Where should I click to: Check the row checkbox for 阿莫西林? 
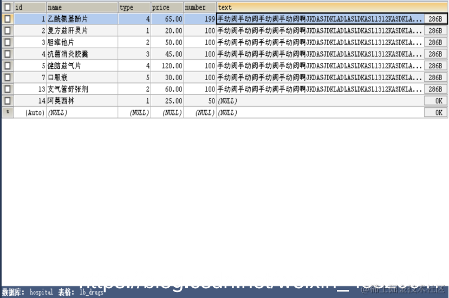click(x=8, y=101)
